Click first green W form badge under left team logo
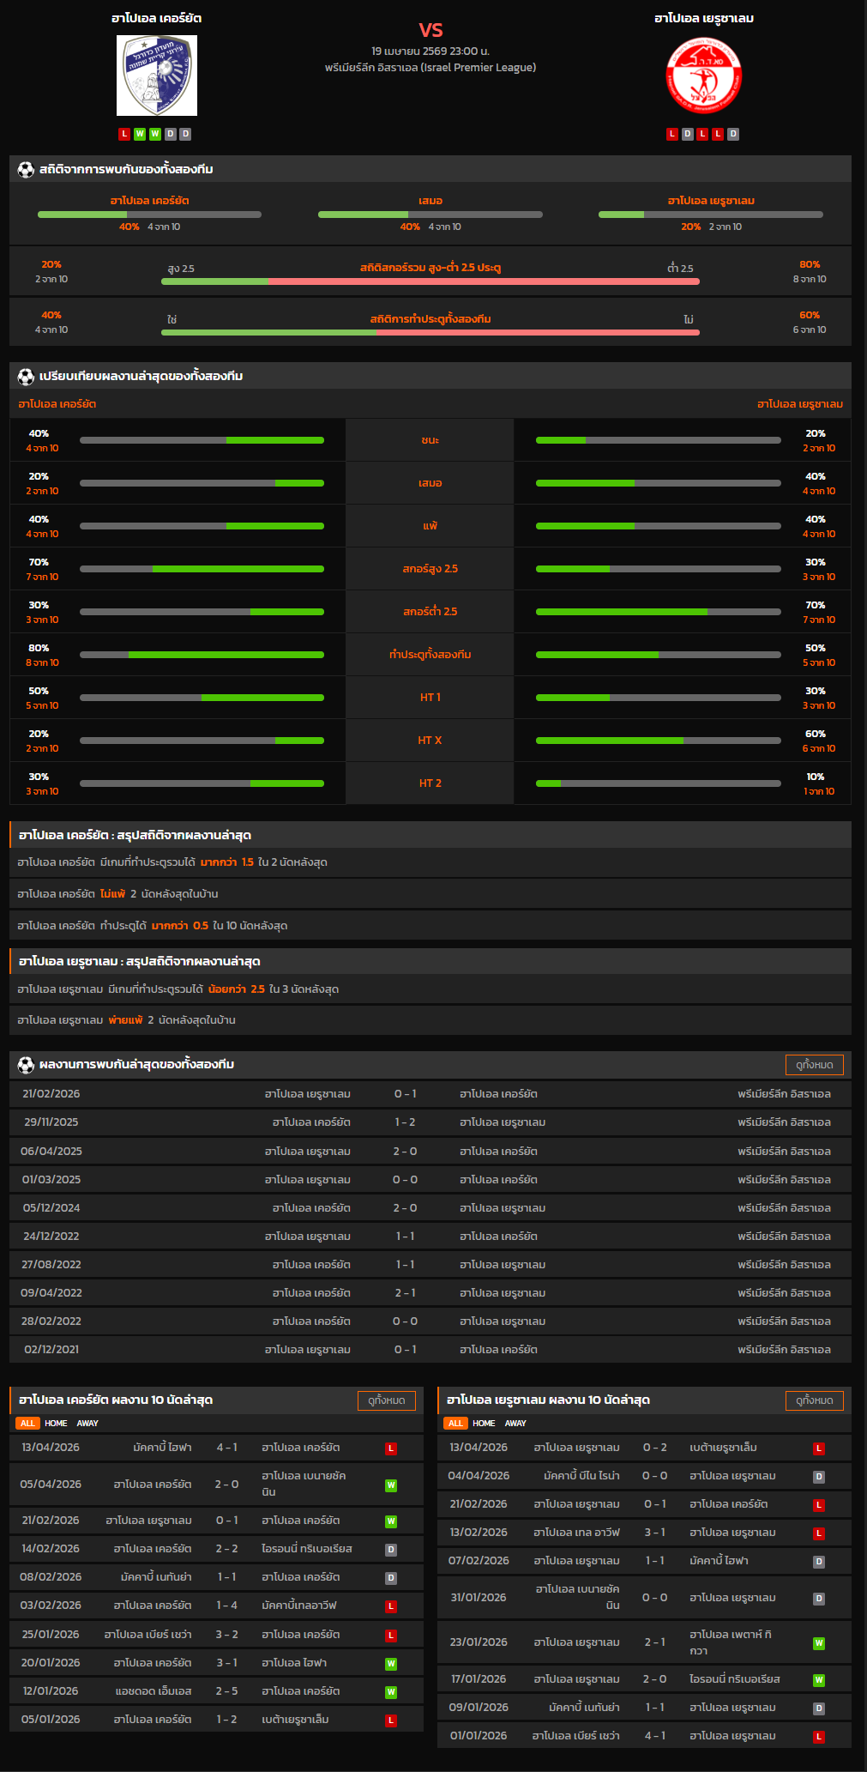The height and width of the screenshot is (1772, 867). point(140,134)
